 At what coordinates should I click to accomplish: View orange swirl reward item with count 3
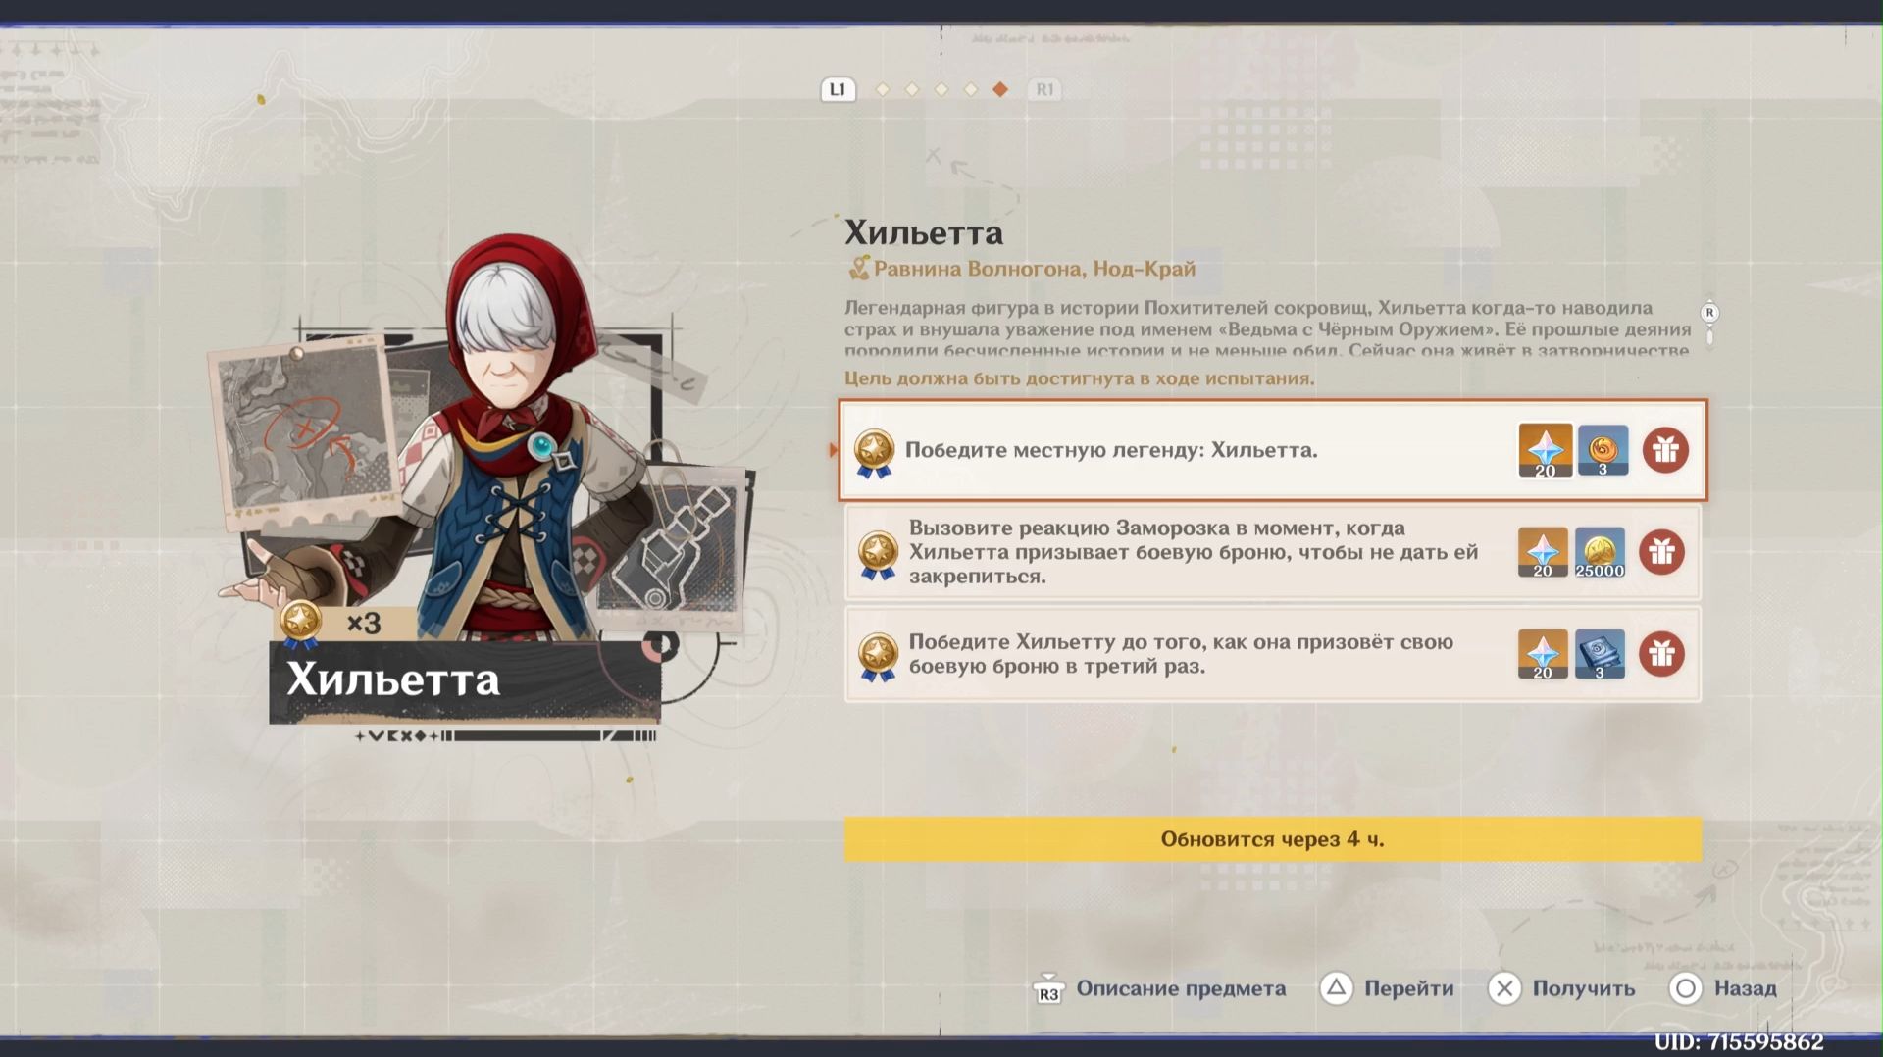coord(1603,450)
